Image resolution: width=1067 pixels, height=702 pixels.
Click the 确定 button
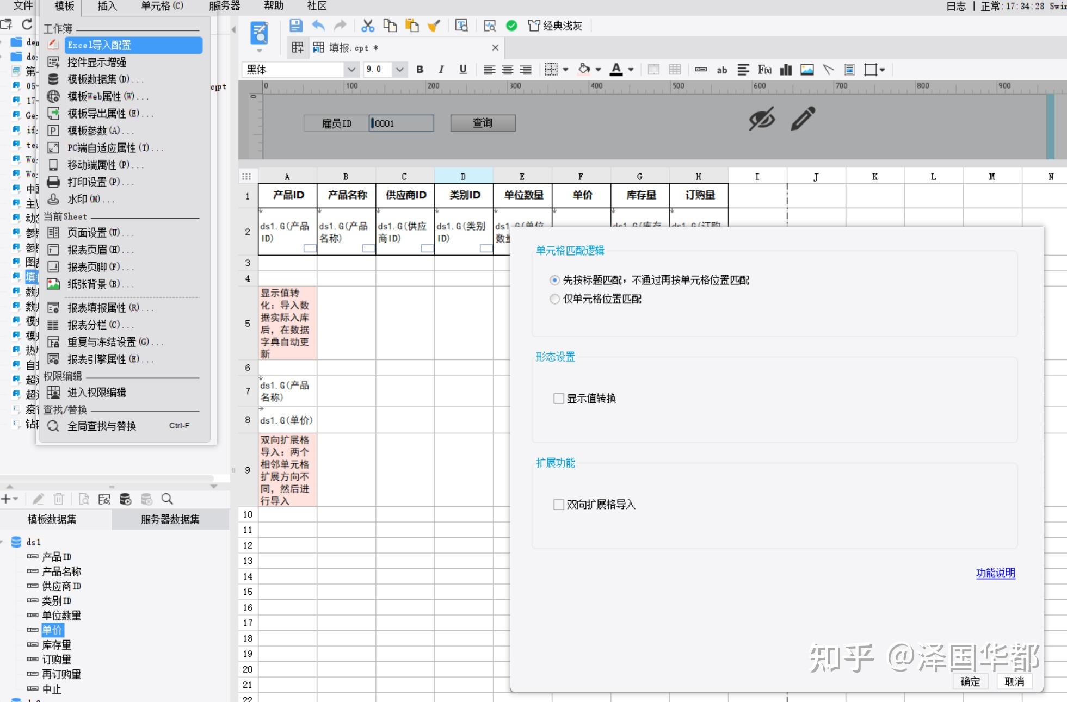click(970, 681)
